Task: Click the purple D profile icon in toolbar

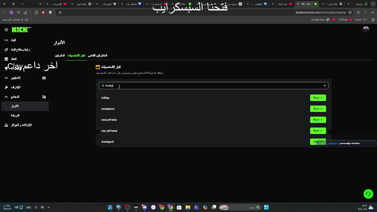Action: tap(11, 12)
